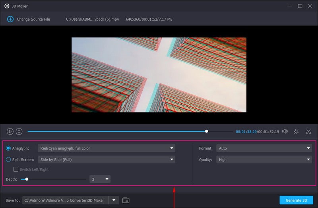Click the star enhance icon
318x208 pixels.
[x=296, y=131]
